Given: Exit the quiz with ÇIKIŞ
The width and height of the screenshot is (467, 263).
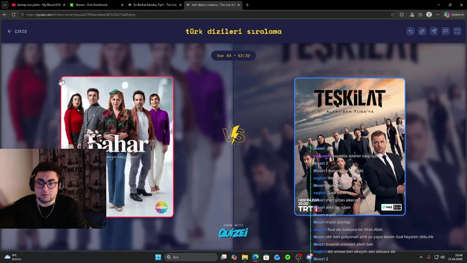Looking at the screenshot, I should 17,31.
